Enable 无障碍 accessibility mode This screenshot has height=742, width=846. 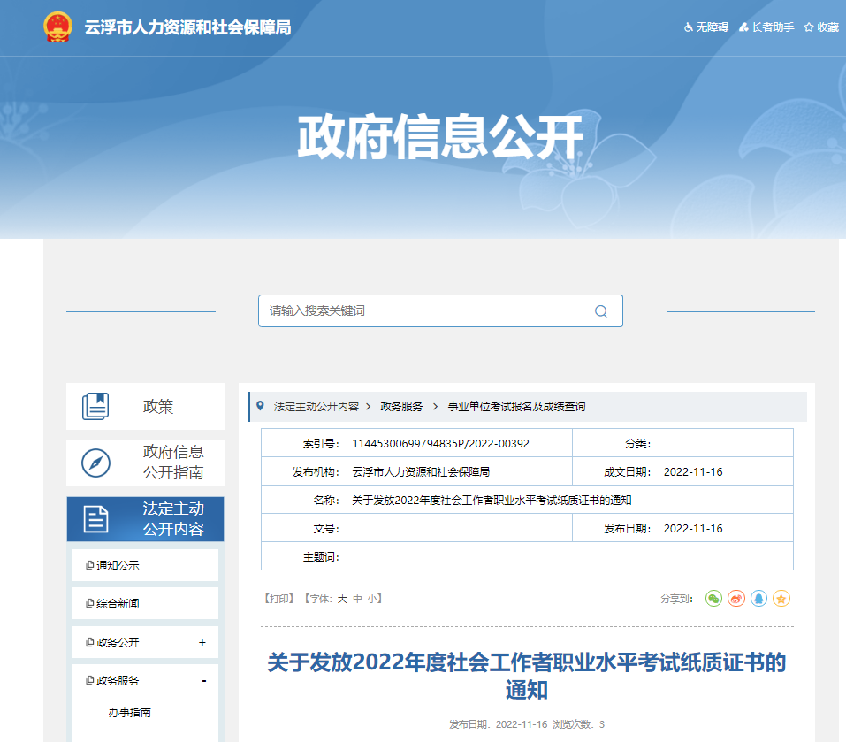coord(705,27)
